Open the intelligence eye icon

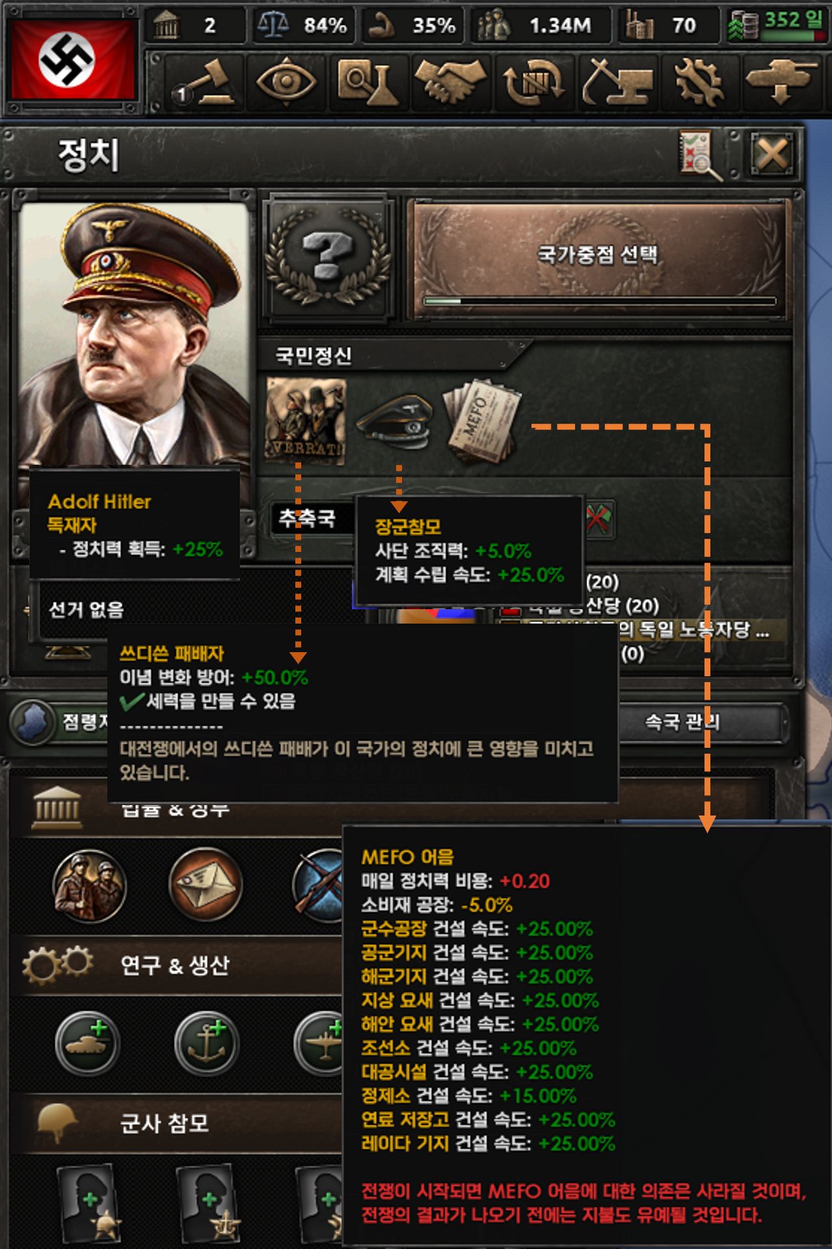[x=287, y=83]
